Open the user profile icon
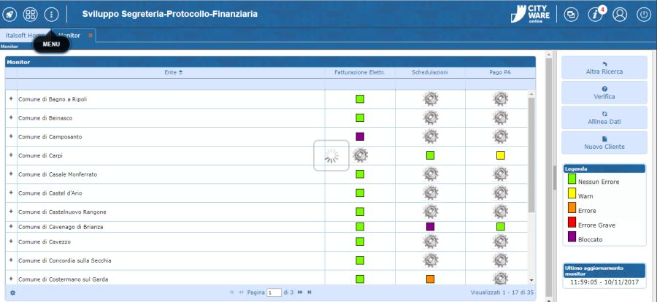Viewport: 657px width, 302px height. [x=620, y=14]
